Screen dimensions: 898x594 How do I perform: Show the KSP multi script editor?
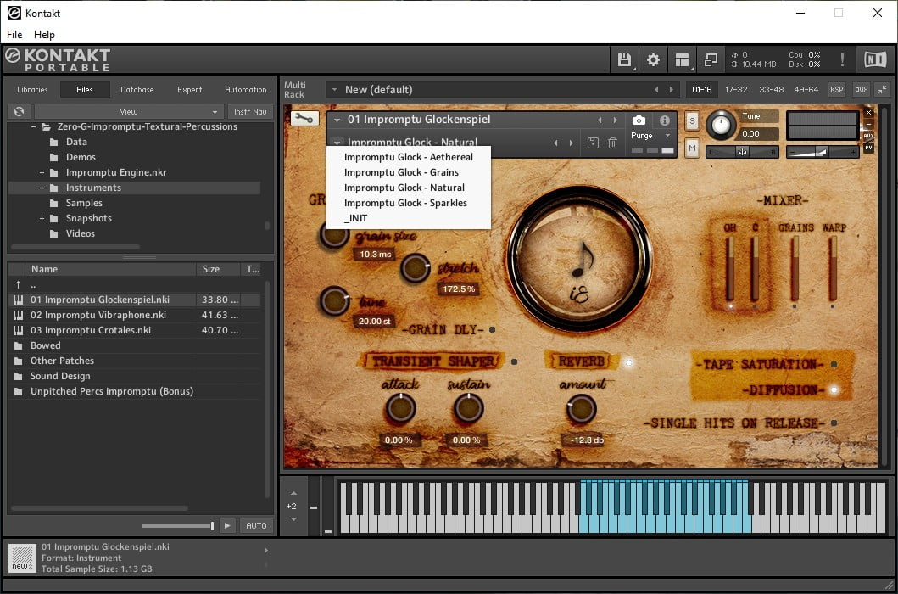(837, 89)
